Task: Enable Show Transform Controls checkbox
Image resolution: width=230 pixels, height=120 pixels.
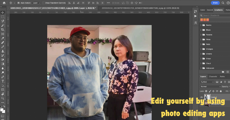Action: 43,3
